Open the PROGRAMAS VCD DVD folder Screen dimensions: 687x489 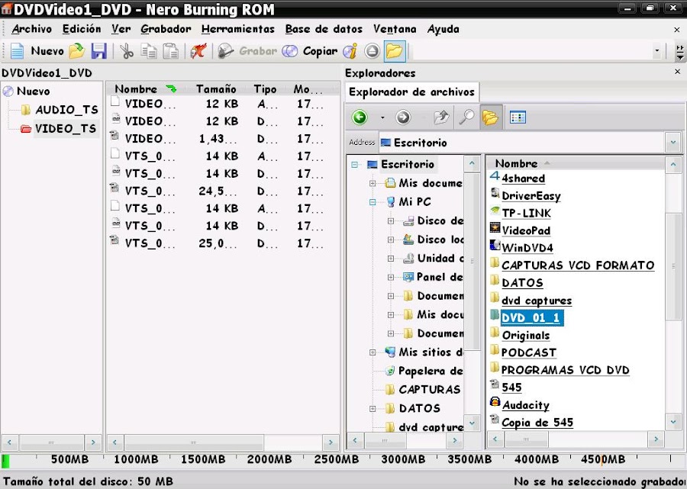pos(565,370)
